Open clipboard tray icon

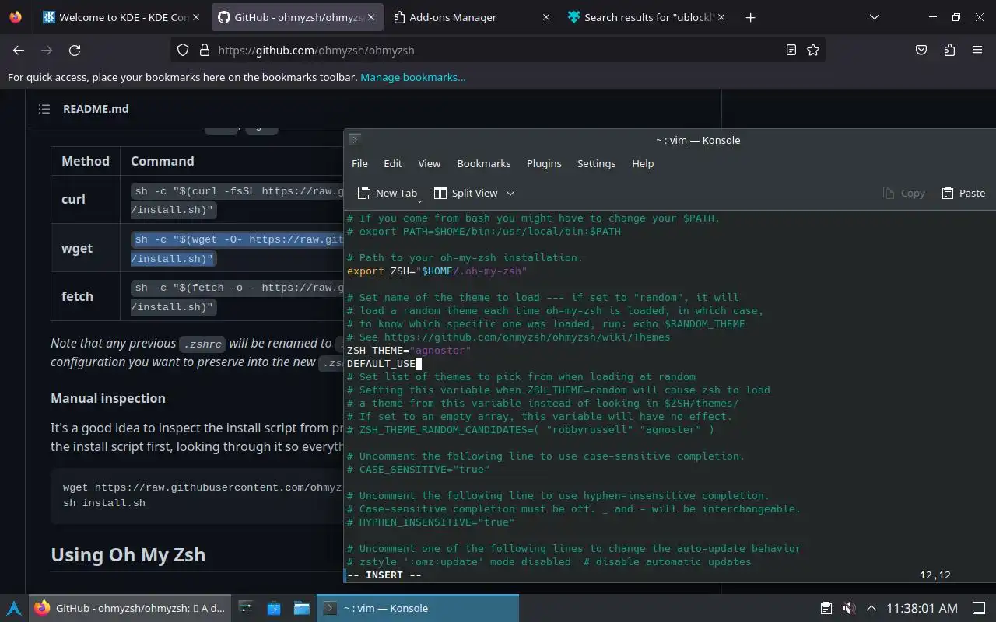click(826, 608)
